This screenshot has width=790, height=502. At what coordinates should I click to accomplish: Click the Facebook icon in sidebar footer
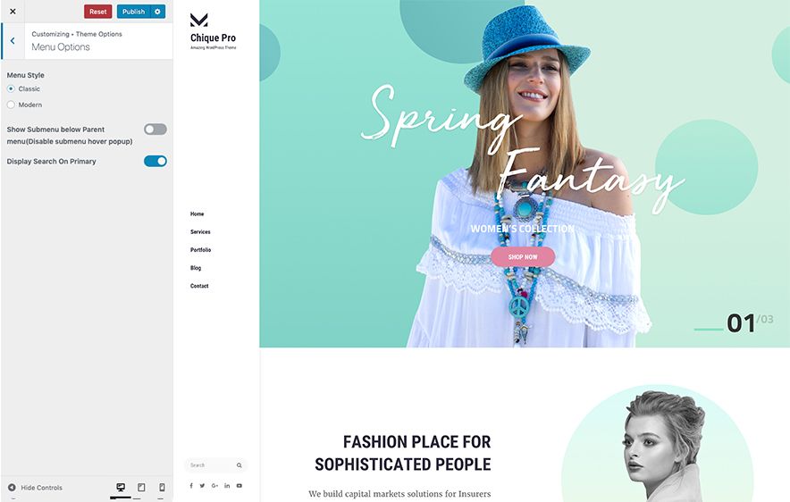coord(191,486)
